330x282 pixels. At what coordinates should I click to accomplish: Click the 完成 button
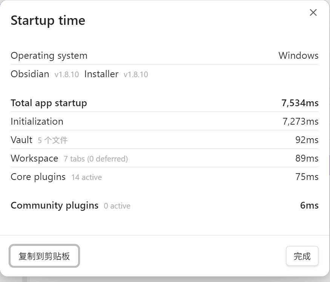pyautogui.click(x=302, y=256)
